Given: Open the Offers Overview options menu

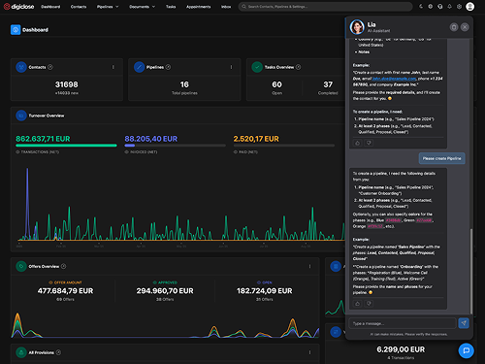Looking at the screenshot, I should click(x=309, y=266).
